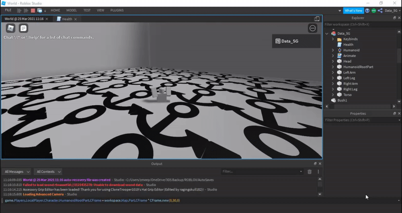Click Data_5G player in the leaderboard

point(296,41)
